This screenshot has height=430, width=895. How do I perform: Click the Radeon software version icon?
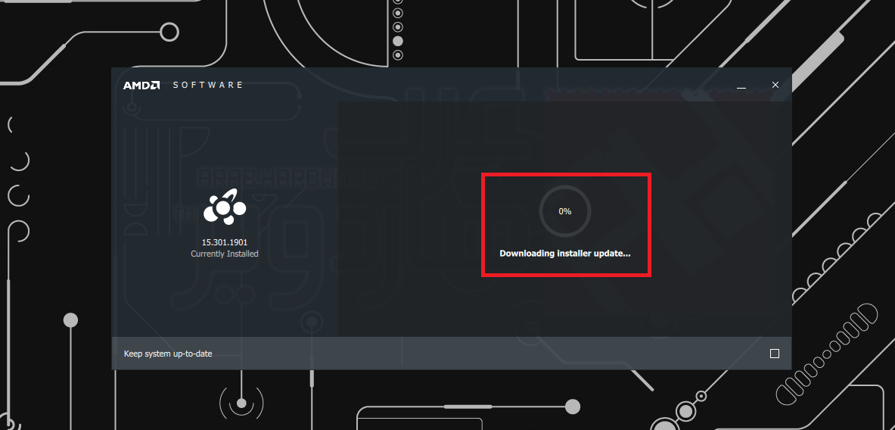click(x=225, y=208)
